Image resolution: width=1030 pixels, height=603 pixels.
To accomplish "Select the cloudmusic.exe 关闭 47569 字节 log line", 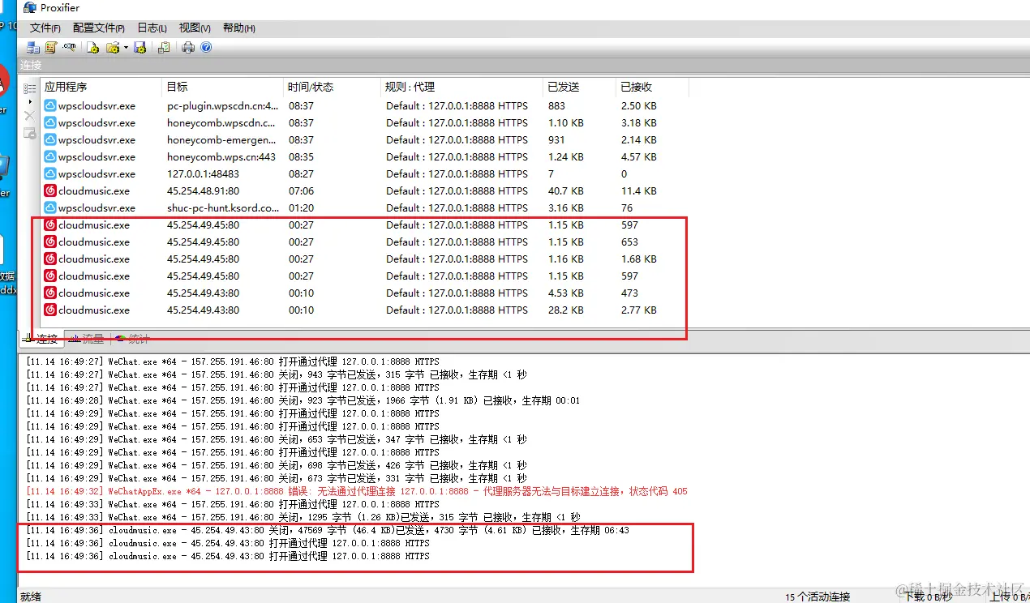I will coord(327,530).
